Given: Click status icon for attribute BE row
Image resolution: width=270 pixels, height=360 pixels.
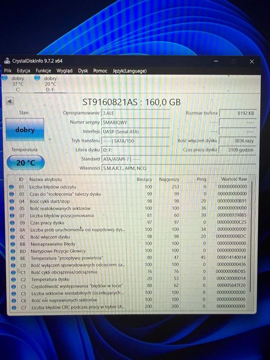Looking at the screenshot, I should pos(13,259).
